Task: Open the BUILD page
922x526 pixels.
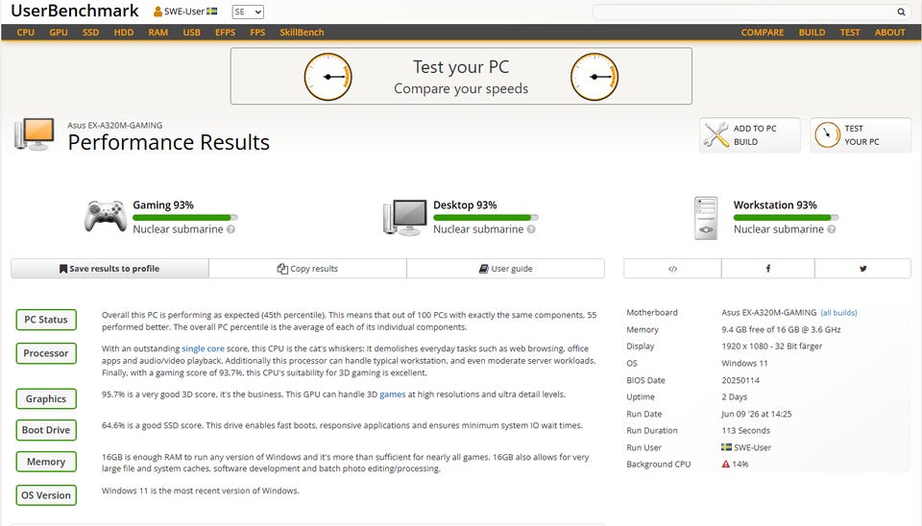Action: [x=812, y=33]
